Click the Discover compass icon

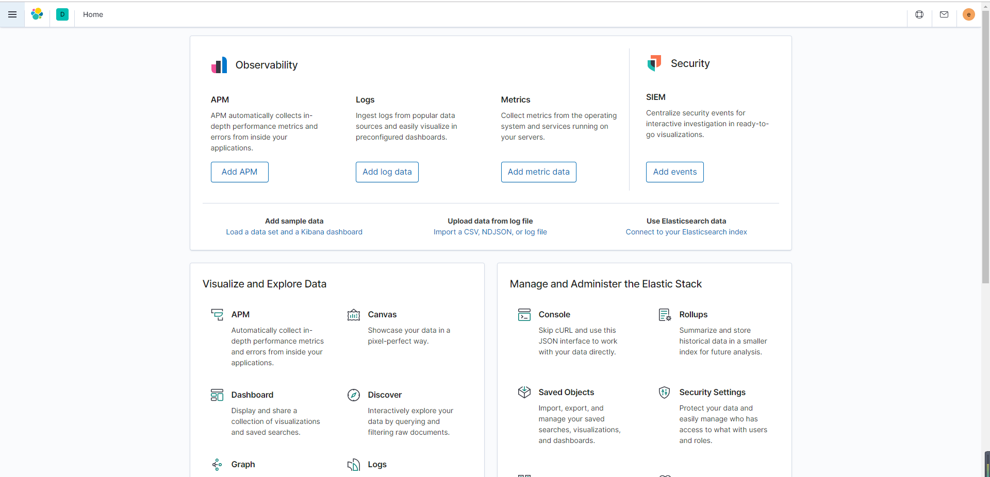tap(354, 395)
